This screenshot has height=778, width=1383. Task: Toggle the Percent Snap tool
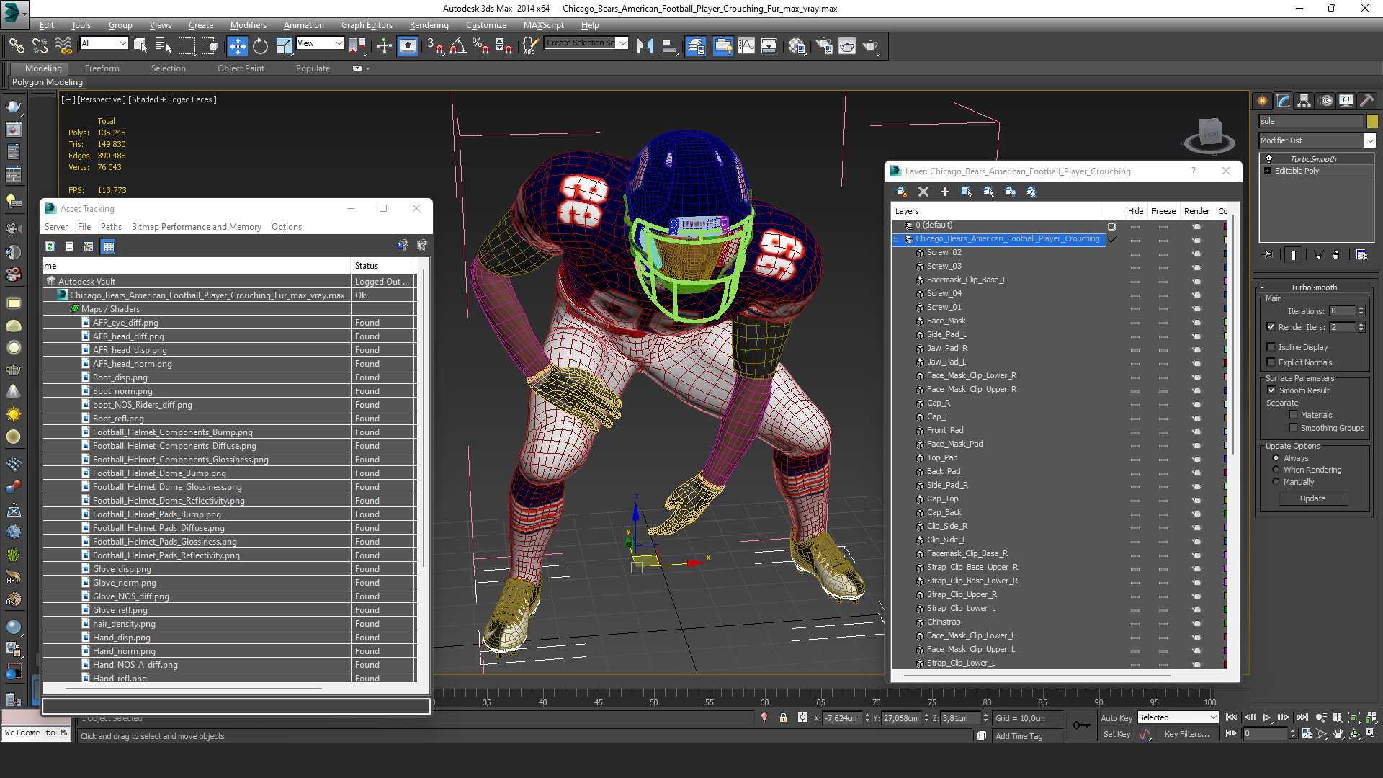pyautogui.click(x=480, y=46)
